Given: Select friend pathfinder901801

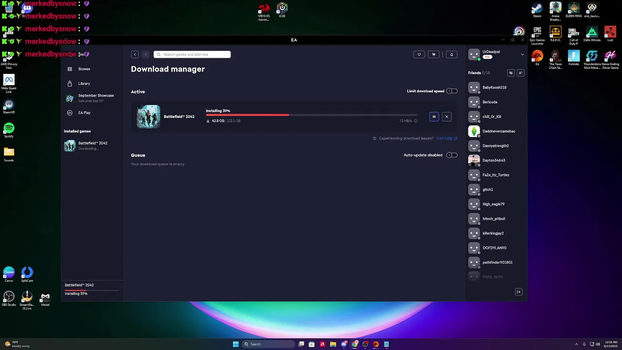Looking at the screenshot, I should 496,262.
